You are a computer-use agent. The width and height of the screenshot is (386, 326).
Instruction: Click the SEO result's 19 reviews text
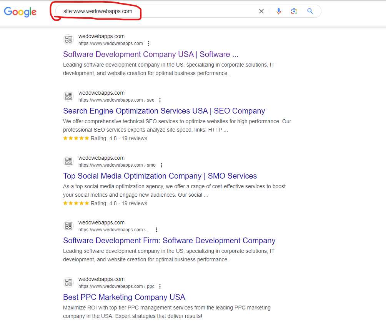(x=134, y=138)
